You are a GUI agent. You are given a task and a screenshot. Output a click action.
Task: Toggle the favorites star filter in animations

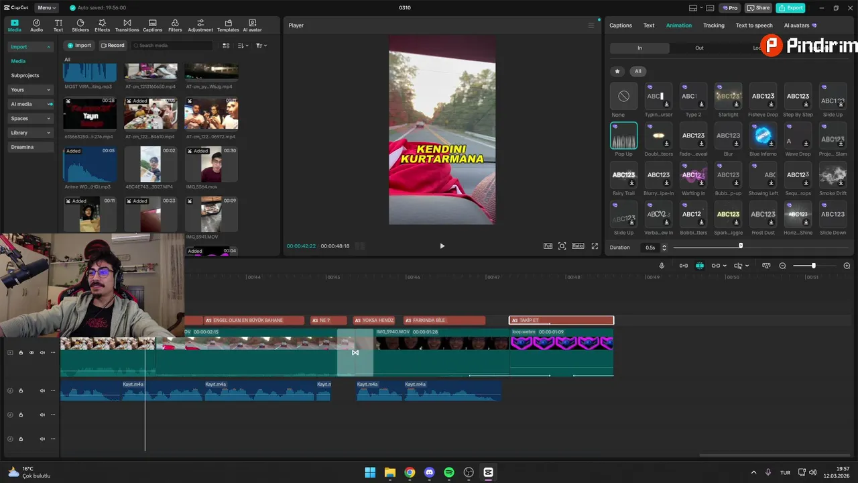coord(617,71)
